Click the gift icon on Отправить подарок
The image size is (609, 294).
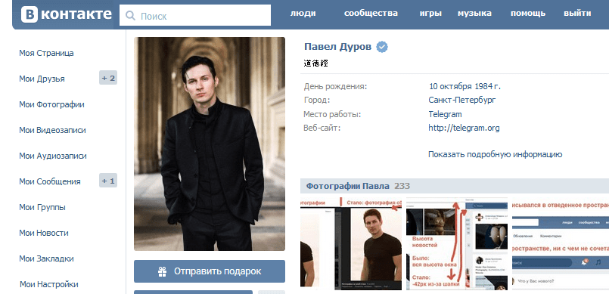coord(163,271)
